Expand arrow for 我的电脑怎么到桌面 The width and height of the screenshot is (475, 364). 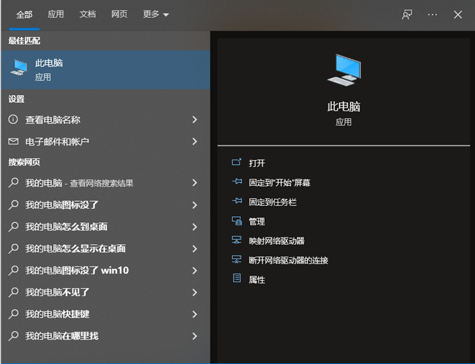[195, 227]
